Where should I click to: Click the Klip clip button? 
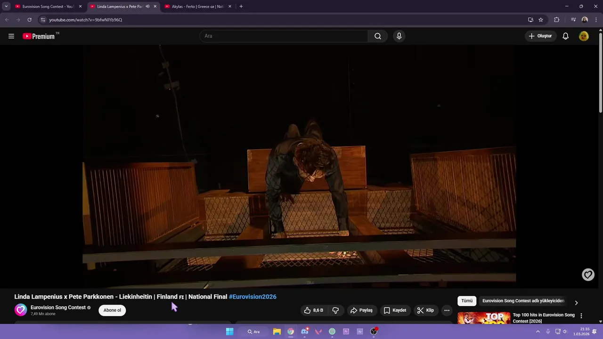425,310
